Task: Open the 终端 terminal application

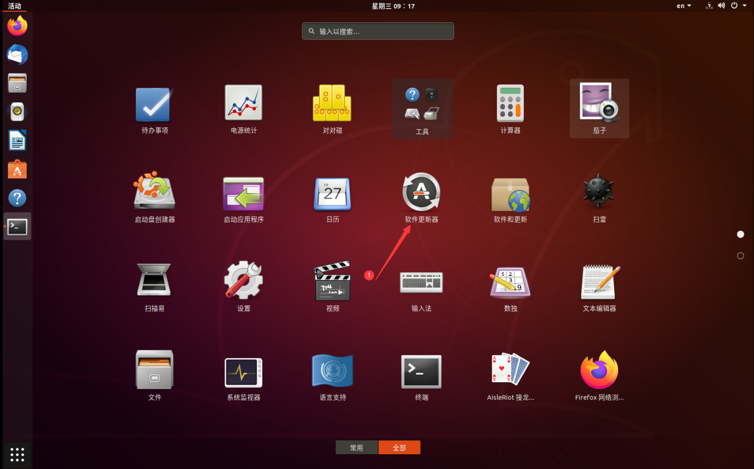Action: pos(421,375)
